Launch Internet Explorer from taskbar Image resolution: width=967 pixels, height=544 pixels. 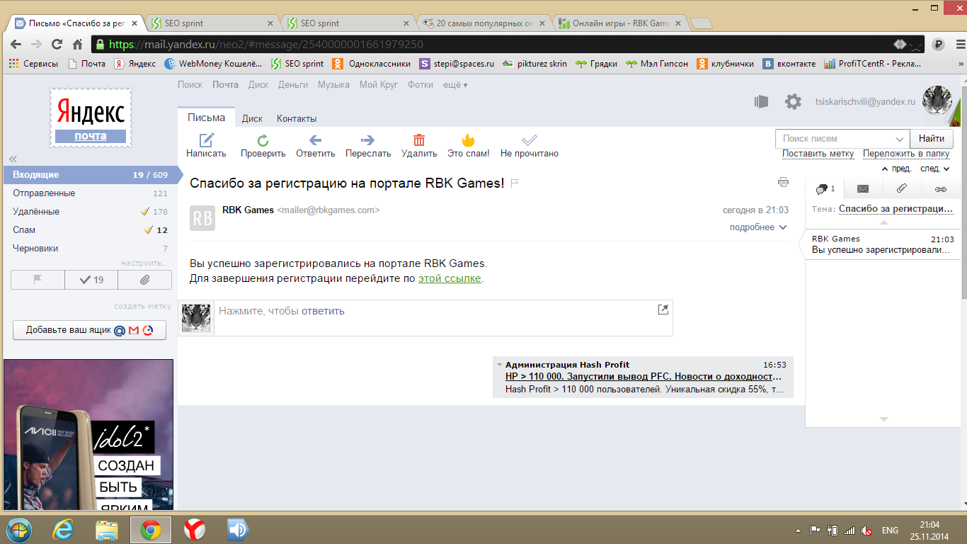click(64, 529)
